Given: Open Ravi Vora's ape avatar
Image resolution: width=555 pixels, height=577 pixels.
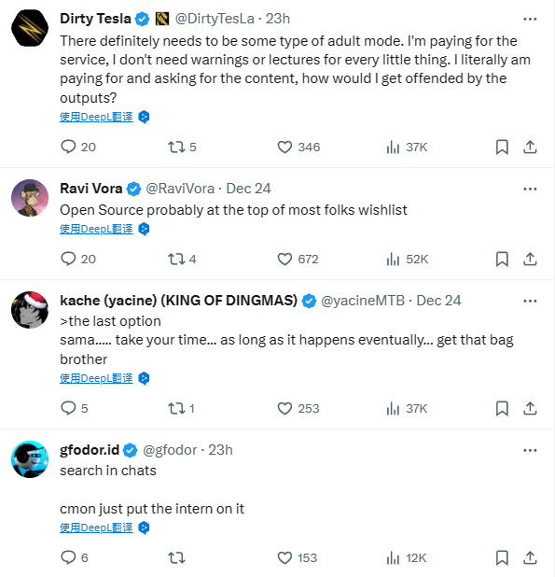Looking at the screenshot, I should (30, 198).
